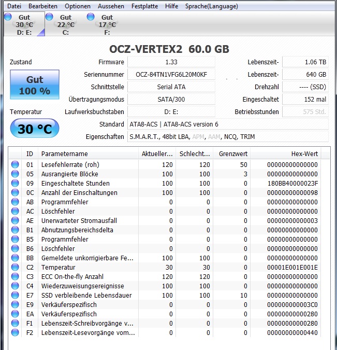The image size is (337, 350).
Task: Click the Eingeschaltet value 152 mal
Action: (x=305, y=100)
